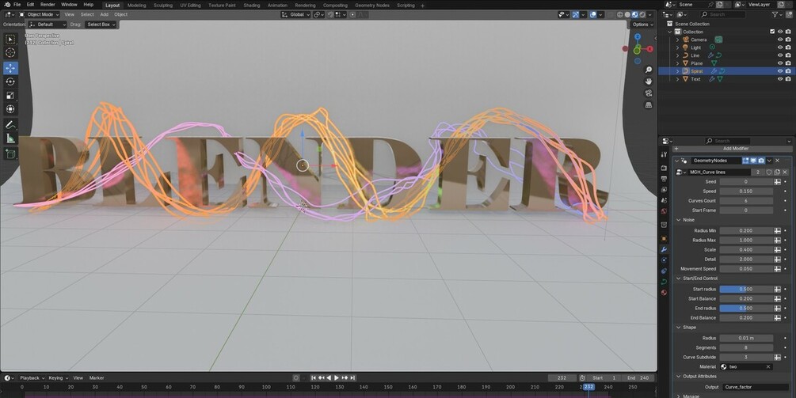The height and width of the screenshot is (398, 796).
Task: Open the Playback menu in timeline
Action: coord(32,377)
